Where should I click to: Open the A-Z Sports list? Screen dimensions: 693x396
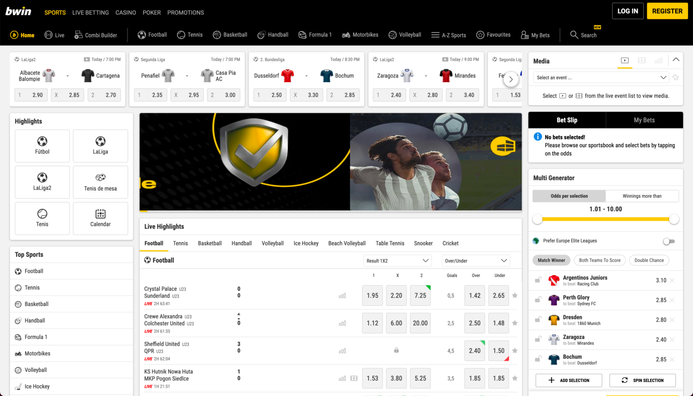(x=448, y=35)
